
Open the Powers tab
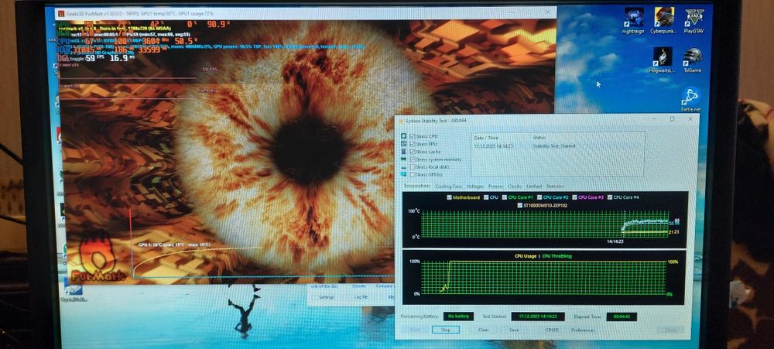495,186
